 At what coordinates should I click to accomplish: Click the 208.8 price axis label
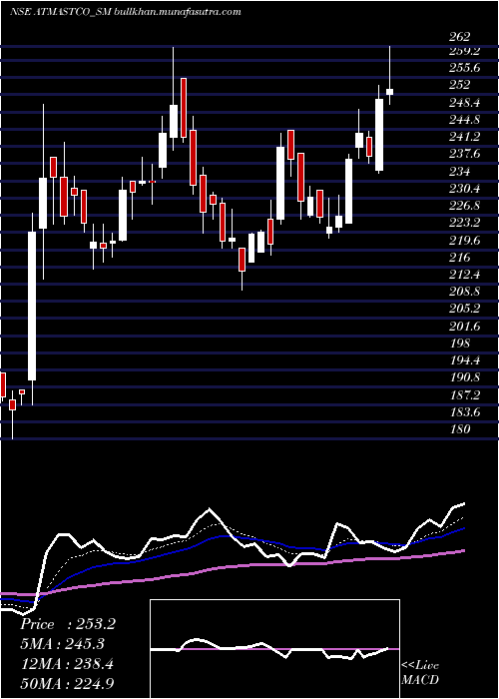click(465, 292)
